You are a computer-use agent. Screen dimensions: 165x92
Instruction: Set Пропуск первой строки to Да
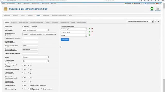pyautogui.click(x=29, y=65)
